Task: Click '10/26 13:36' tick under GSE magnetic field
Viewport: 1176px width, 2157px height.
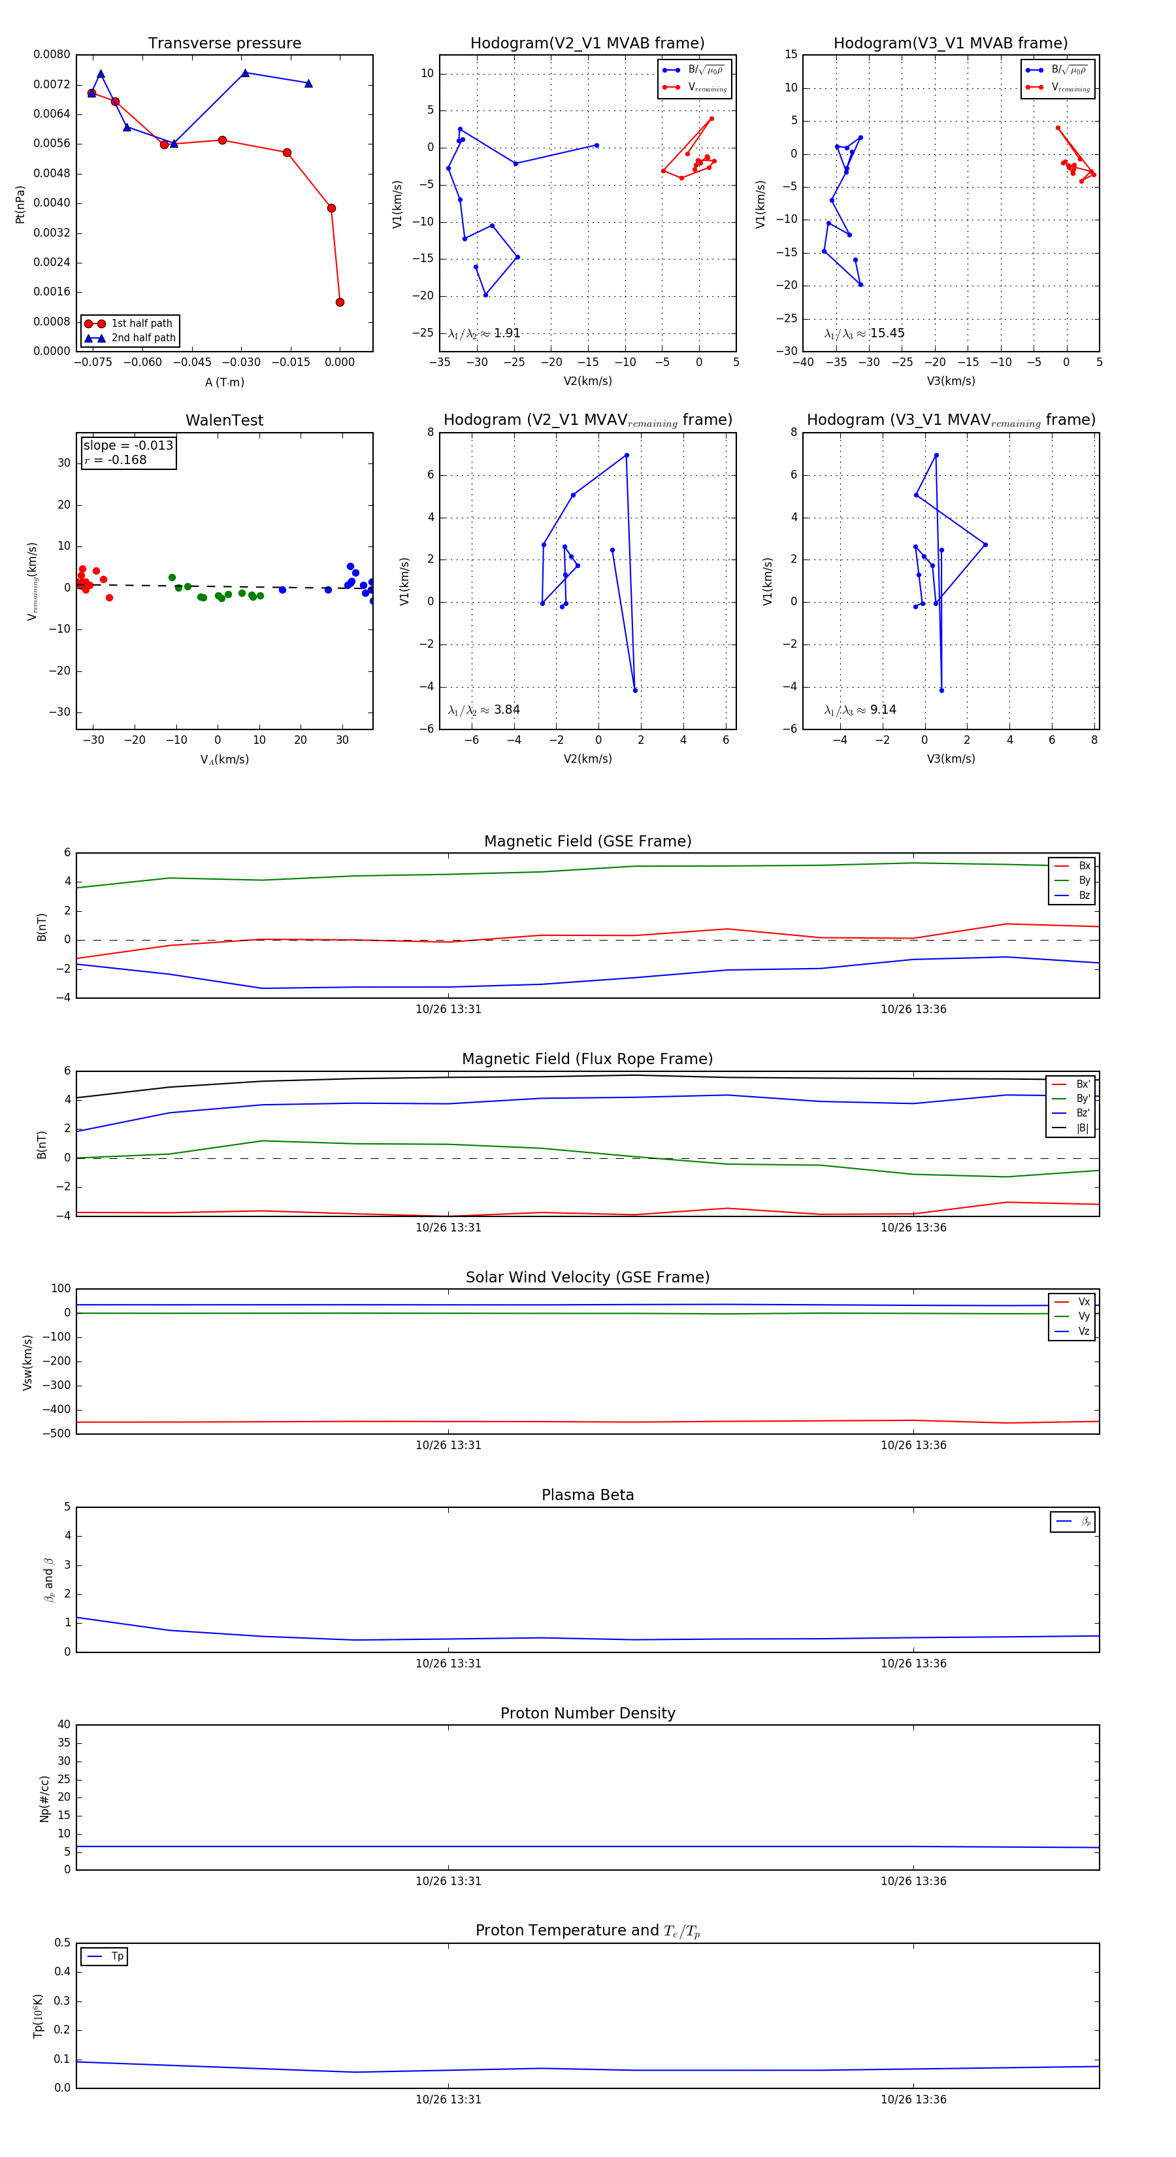Action: point(913,1010)
